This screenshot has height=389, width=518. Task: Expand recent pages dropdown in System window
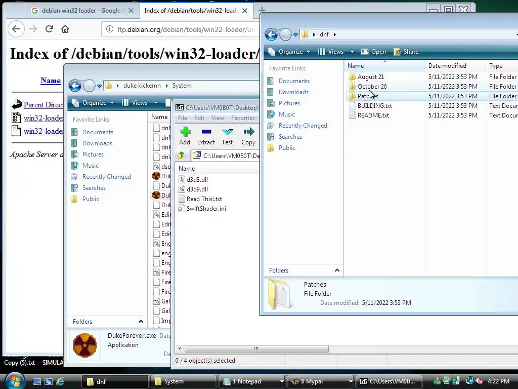tap(99, 86)
